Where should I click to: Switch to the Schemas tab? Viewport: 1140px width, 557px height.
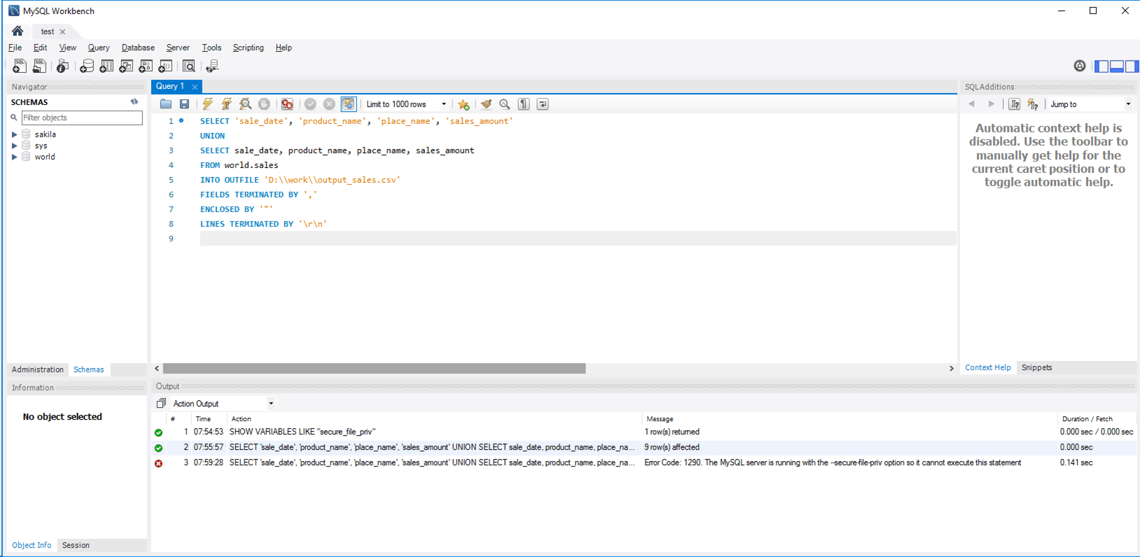click(x=89, y=369)
